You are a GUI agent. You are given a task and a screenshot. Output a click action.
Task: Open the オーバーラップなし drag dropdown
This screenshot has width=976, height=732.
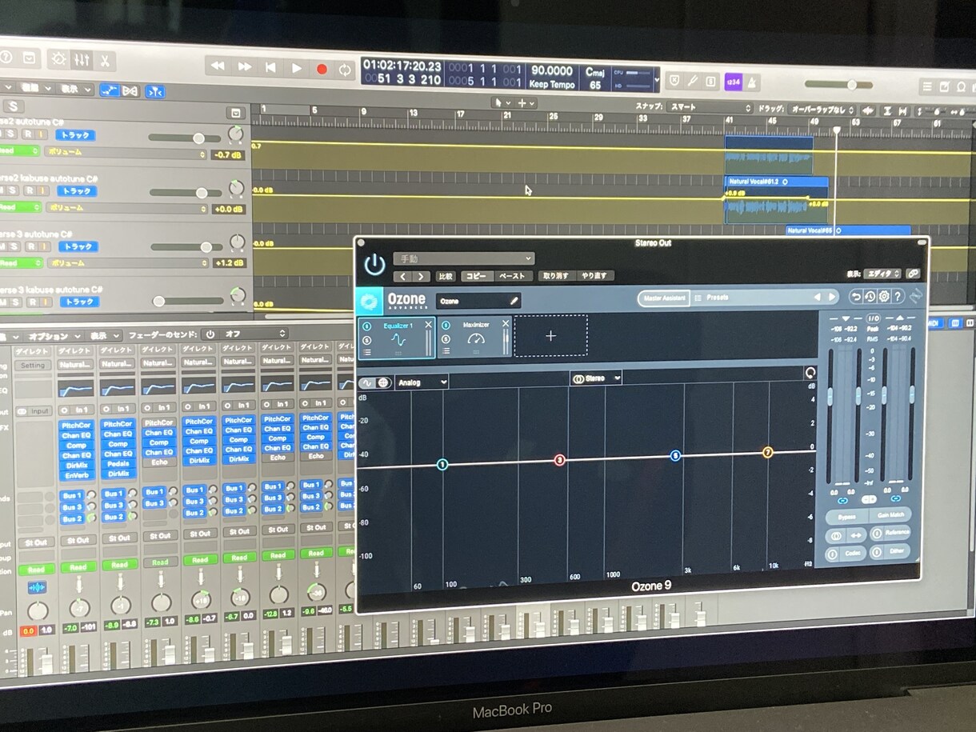(822, 110)
